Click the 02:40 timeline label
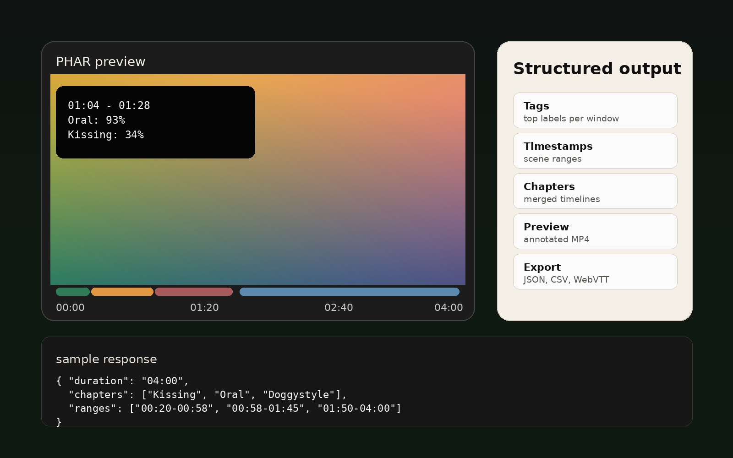The width and height of the screenshot is (733, 458). (x=339, y=307)
